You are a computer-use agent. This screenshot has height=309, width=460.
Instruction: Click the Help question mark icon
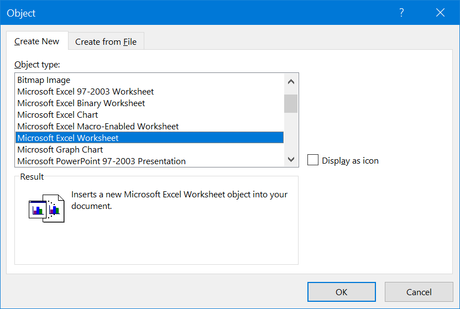(x=402, y=13)
